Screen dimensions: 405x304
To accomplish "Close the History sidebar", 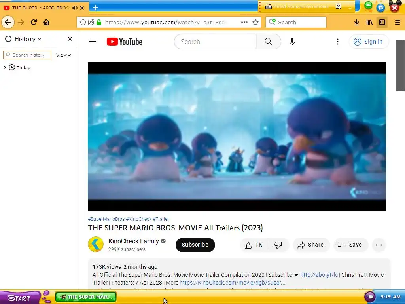I will click(70, 39).
